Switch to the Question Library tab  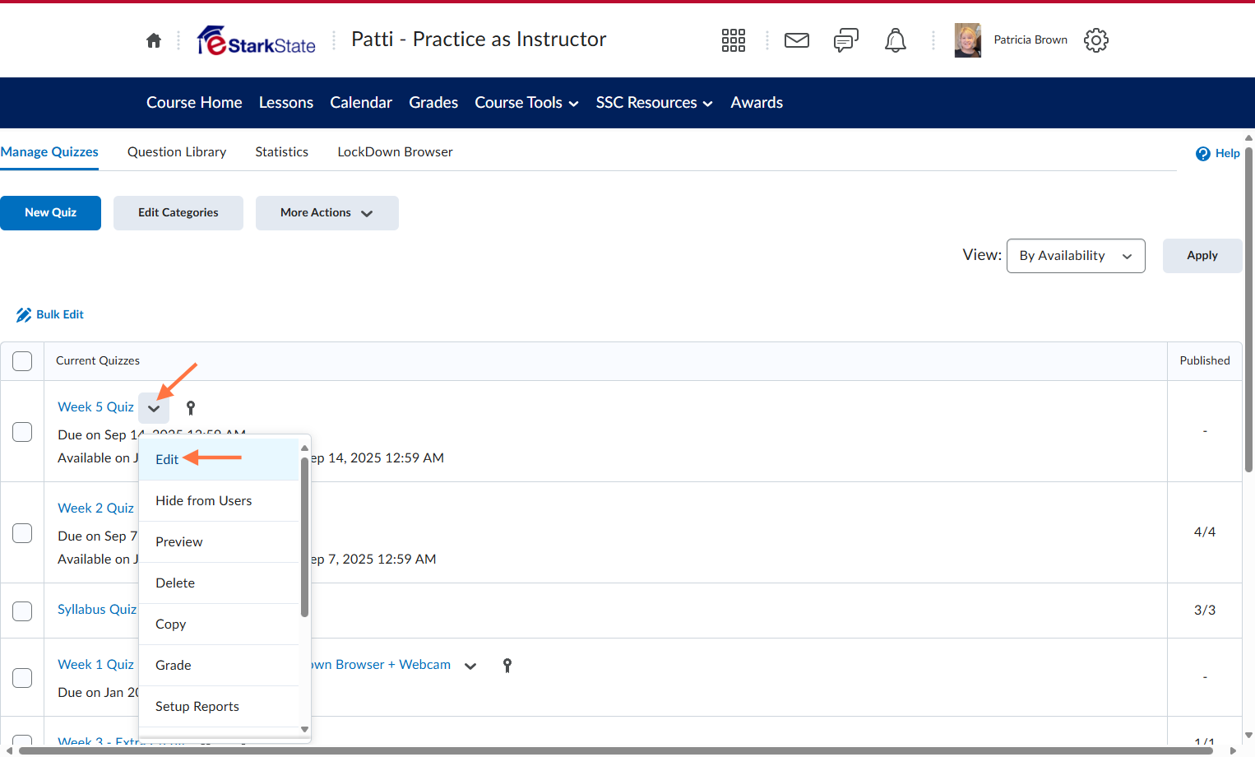(x=177, y=152)
